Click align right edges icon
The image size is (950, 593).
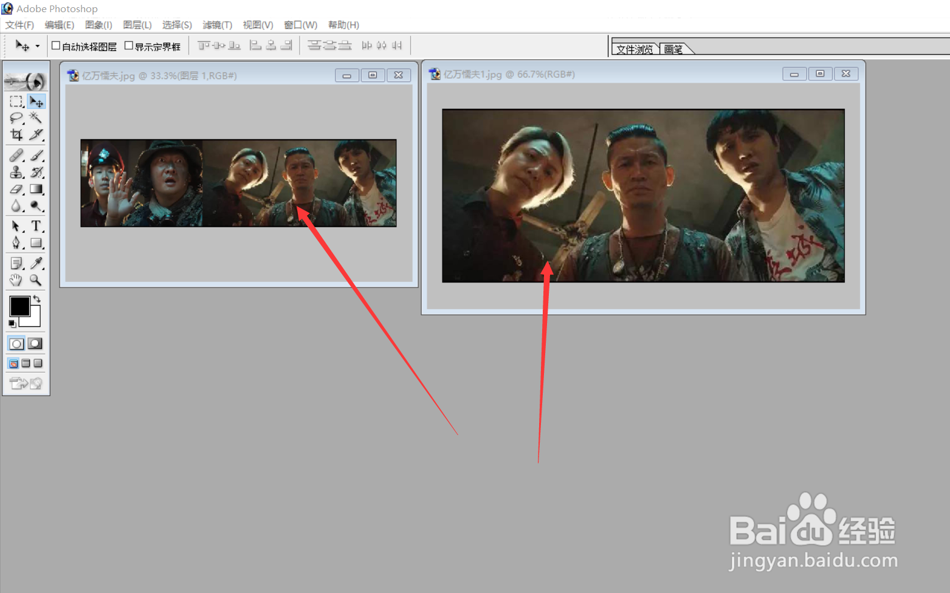(286, 46)
